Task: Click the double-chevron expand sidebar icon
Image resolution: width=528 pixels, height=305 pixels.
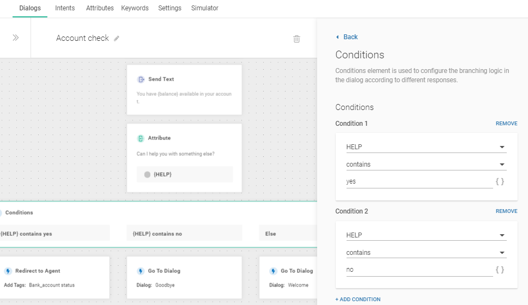Action: tap(16, 38)
